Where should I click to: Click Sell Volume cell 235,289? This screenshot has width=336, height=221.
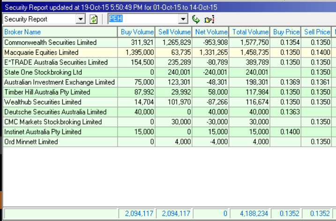(x=173, y=62)
